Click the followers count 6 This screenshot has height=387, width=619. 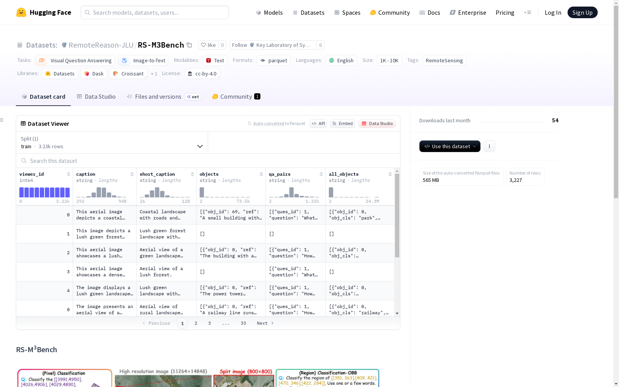320,45
